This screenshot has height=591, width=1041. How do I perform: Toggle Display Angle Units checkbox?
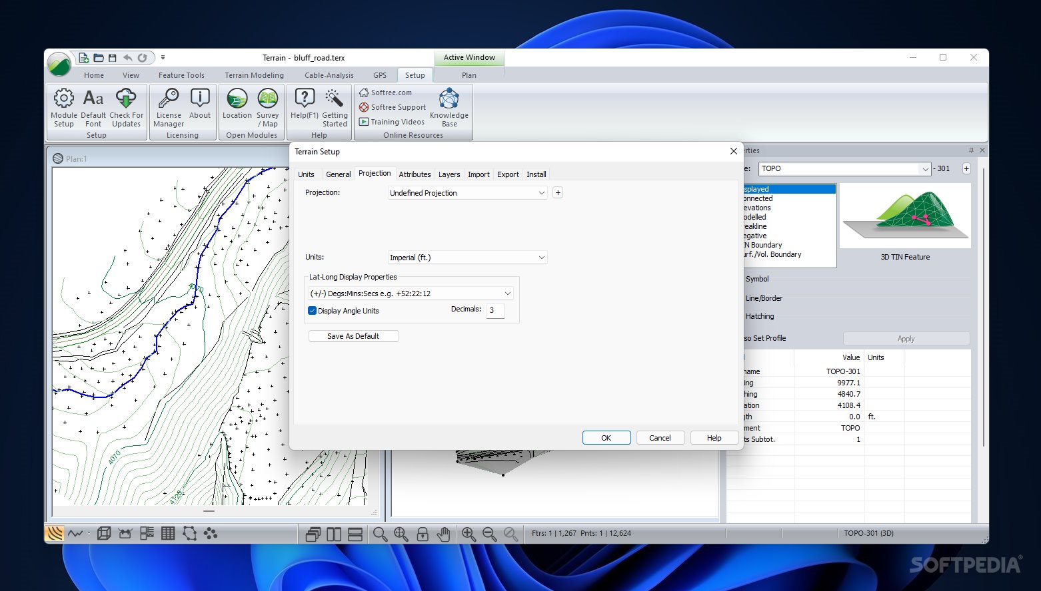(312, 311)
